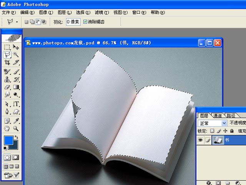Image resolution: width=246 pixels, height=185 pixels.
Task: Hide the 书 layer using eye icon
Action: click(x=200, y=141)
